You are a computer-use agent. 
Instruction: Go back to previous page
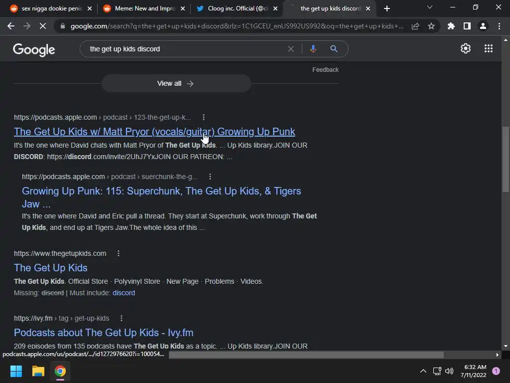(x=11, y=26)
